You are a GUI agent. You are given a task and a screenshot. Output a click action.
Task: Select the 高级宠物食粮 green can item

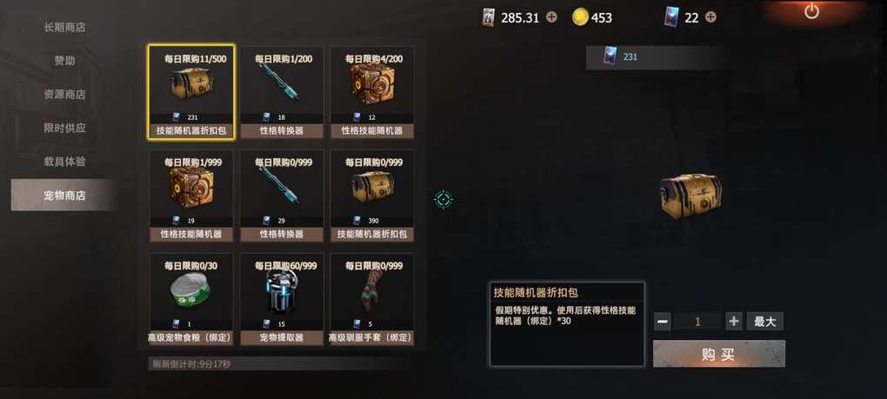pyautogui.click(x=191, y=300)
